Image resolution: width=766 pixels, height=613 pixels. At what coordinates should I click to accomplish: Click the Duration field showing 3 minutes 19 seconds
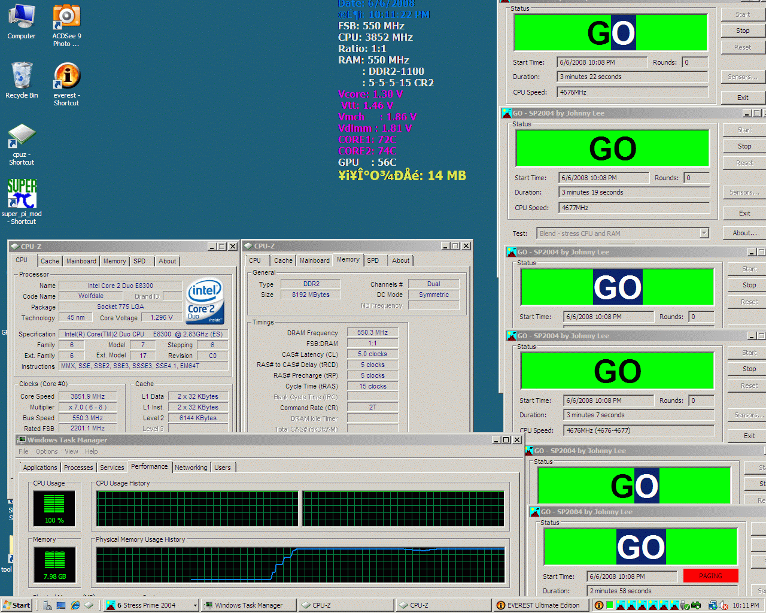pos(634,192)
